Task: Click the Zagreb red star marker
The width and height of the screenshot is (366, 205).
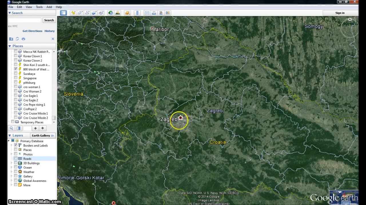Action: point(181,117)
